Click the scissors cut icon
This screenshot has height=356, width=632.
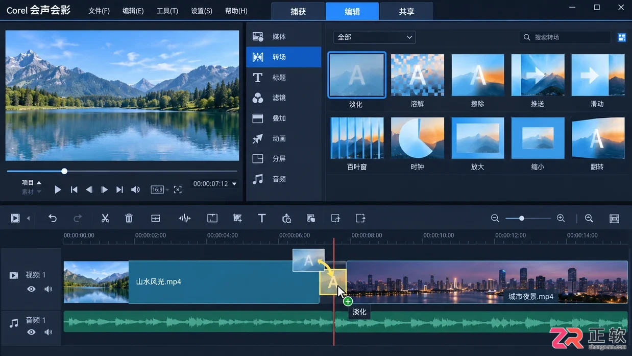tap(105, 219)
